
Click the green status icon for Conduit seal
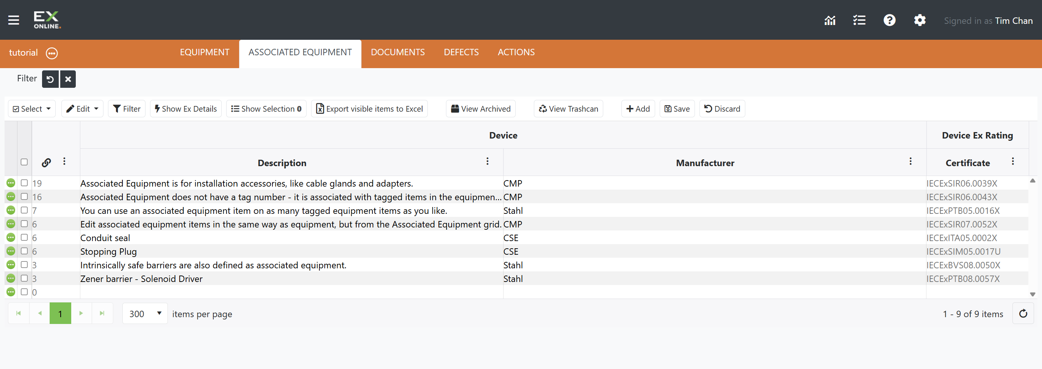pos(11,238)
